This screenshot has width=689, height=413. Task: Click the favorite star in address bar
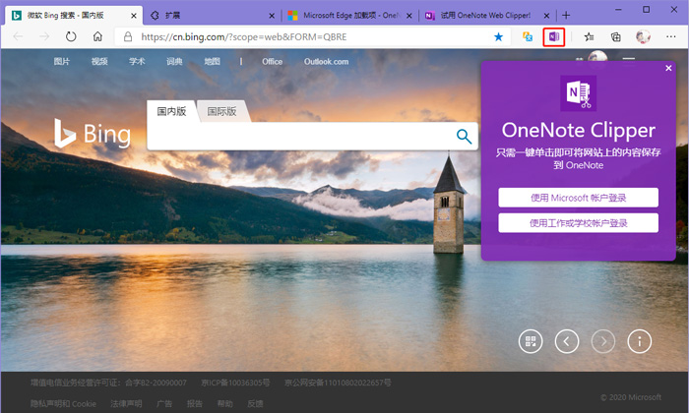[x=498, y=36]
